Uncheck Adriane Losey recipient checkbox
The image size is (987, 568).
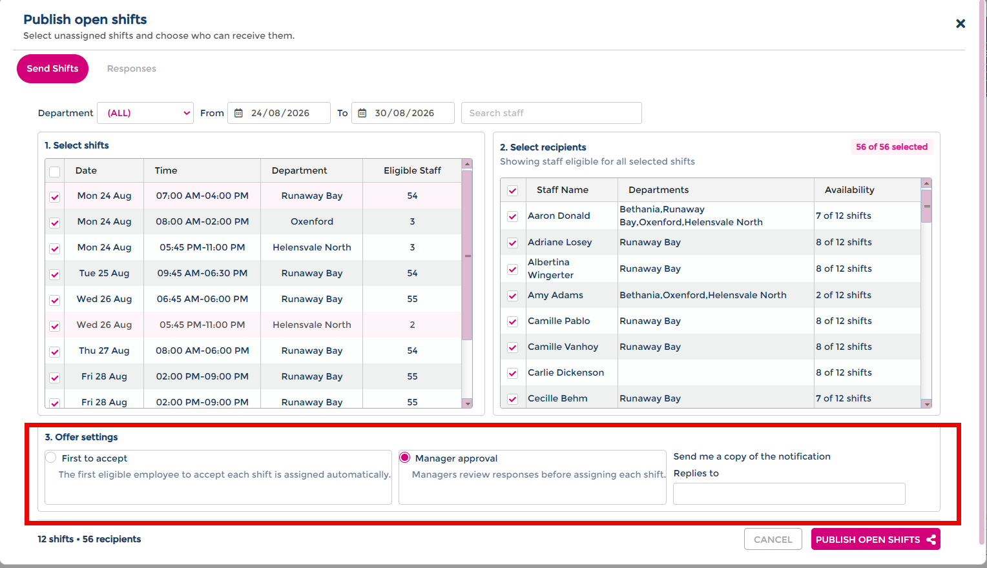(x=512, y=243)
